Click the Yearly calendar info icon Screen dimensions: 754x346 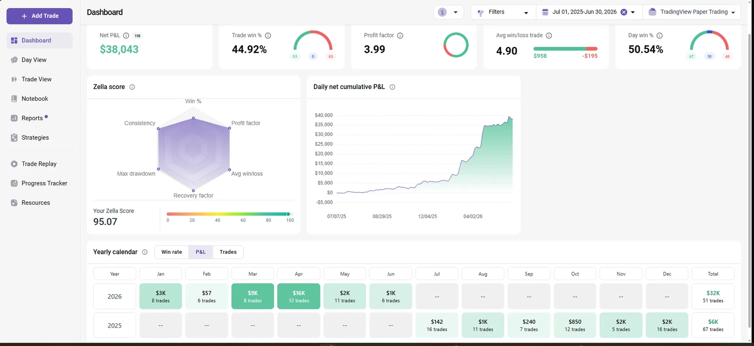[x=145, y=252]
